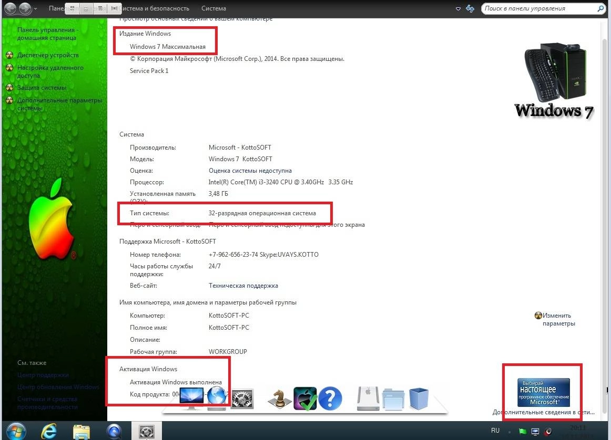Click the Windows 7 computer logo image

pos(555,80)
